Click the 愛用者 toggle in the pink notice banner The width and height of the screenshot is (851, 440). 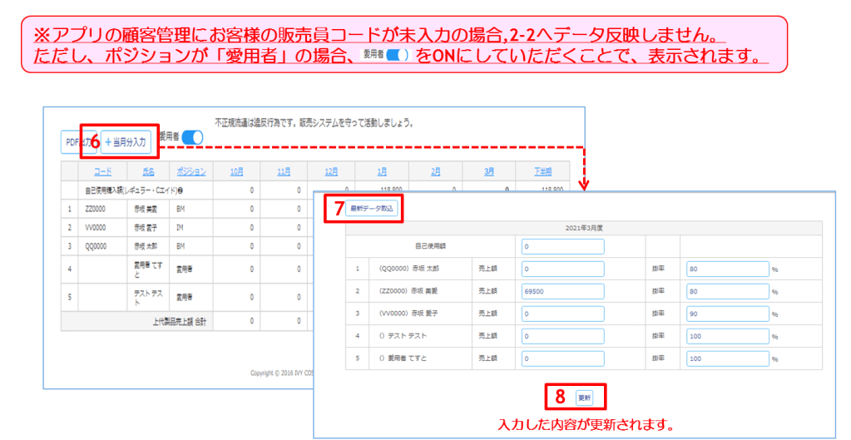398,54
